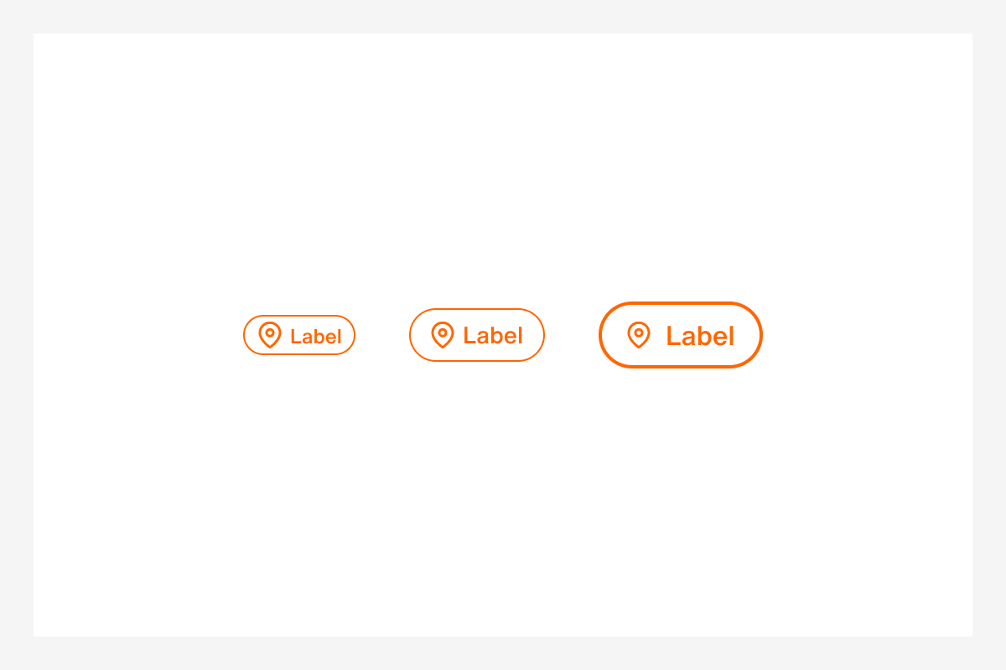Hit the map pin icon of the middle pill

tap(442, 334)
